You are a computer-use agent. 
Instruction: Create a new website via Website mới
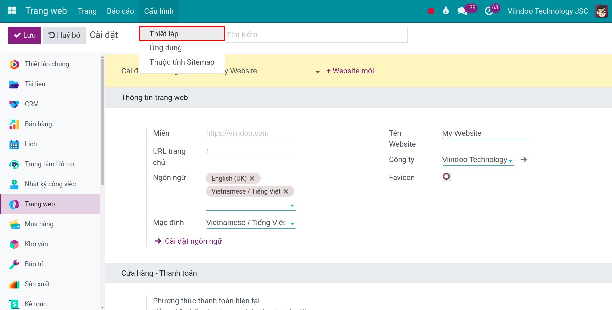(350, 71)
